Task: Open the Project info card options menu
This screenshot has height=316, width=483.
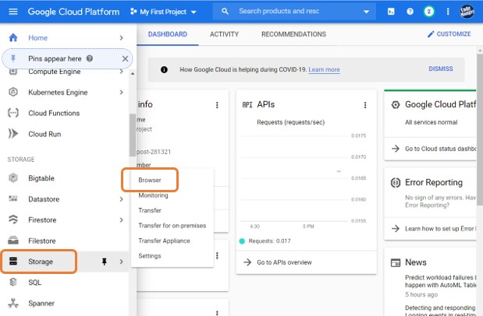Action: [217, 105]
